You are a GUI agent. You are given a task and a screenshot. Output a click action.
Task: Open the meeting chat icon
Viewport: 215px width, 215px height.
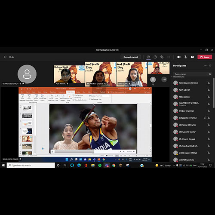155,57
